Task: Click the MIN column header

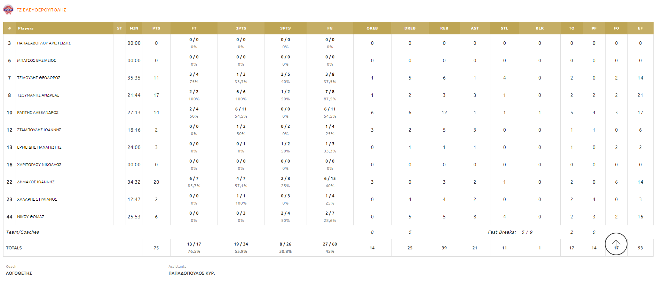Action: (x=134, y=28)
